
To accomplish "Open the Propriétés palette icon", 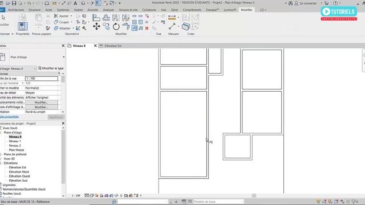I will point(23,26).
